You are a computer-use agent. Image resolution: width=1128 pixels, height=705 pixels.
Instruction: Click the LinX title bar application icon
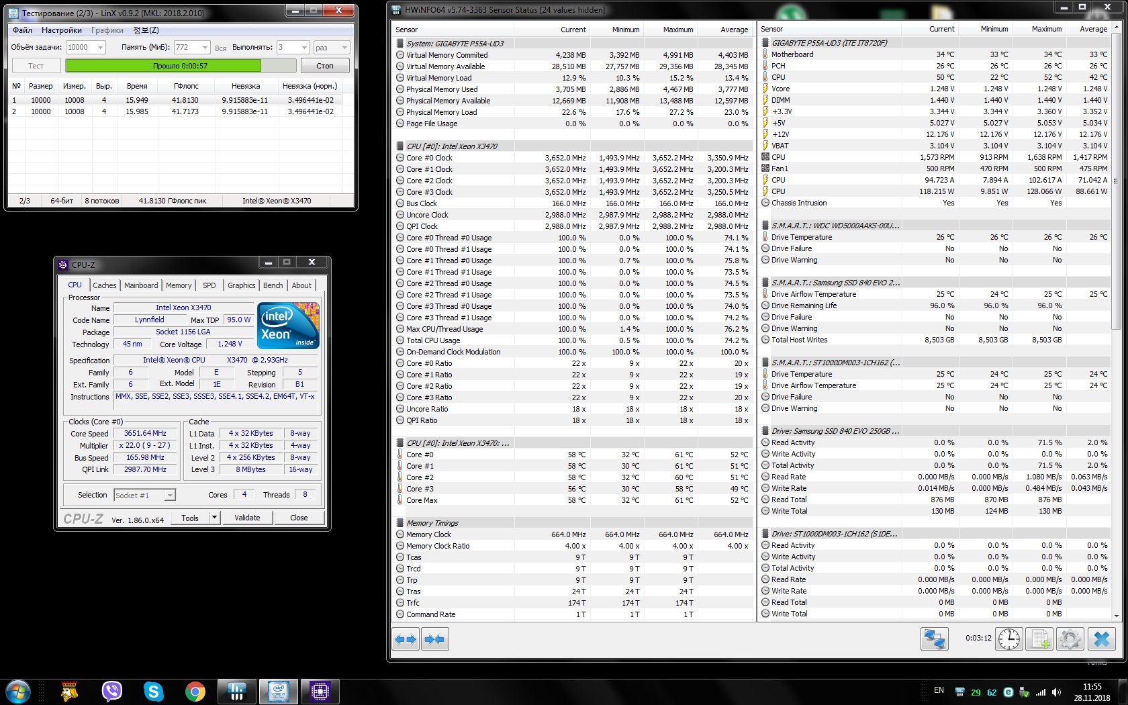pos(13,13)
